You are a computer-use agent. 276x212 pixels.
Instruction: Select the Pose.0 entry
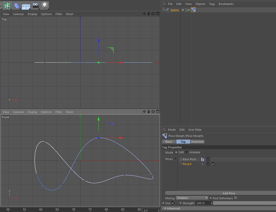click(x=187, y=164)
